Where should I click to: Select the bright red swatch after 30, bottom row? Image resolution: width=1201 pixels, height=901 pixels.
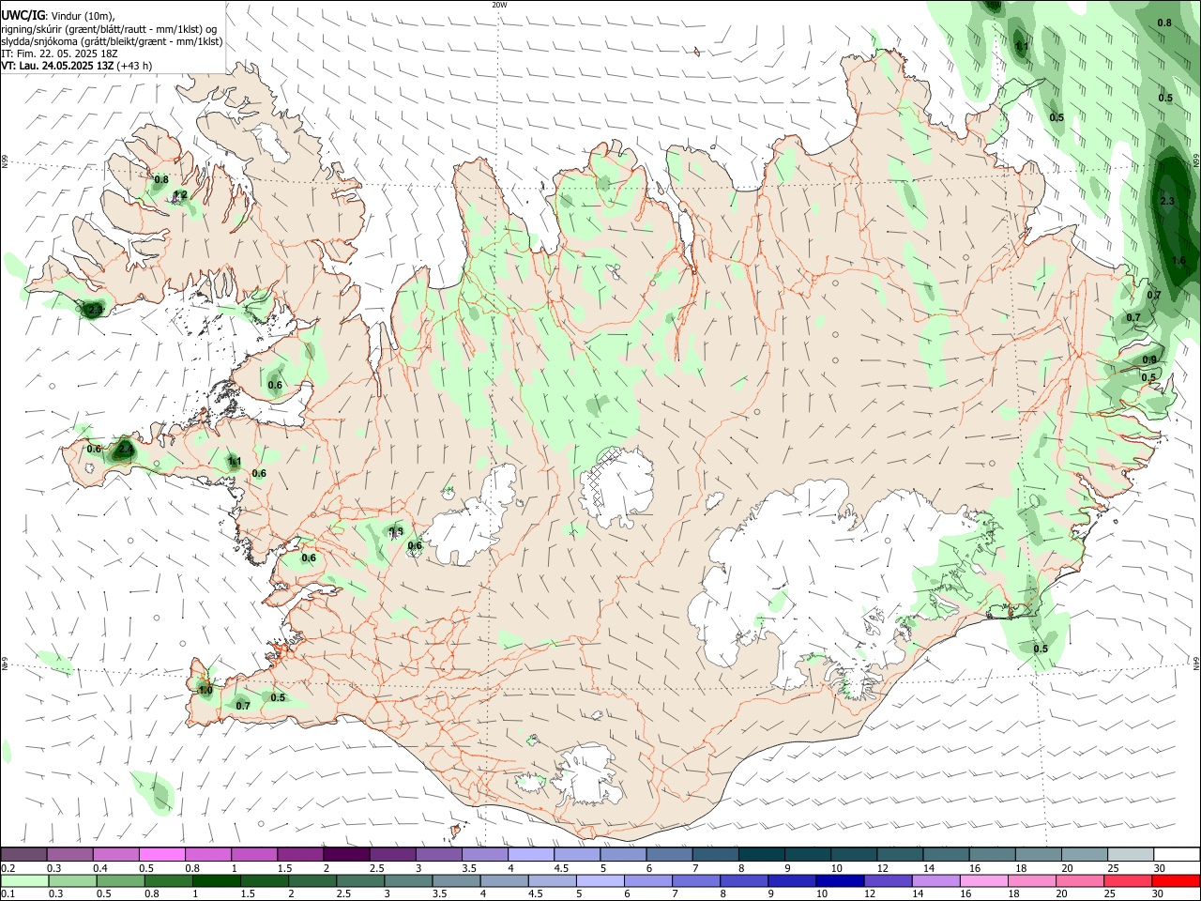coord(1175,881)
